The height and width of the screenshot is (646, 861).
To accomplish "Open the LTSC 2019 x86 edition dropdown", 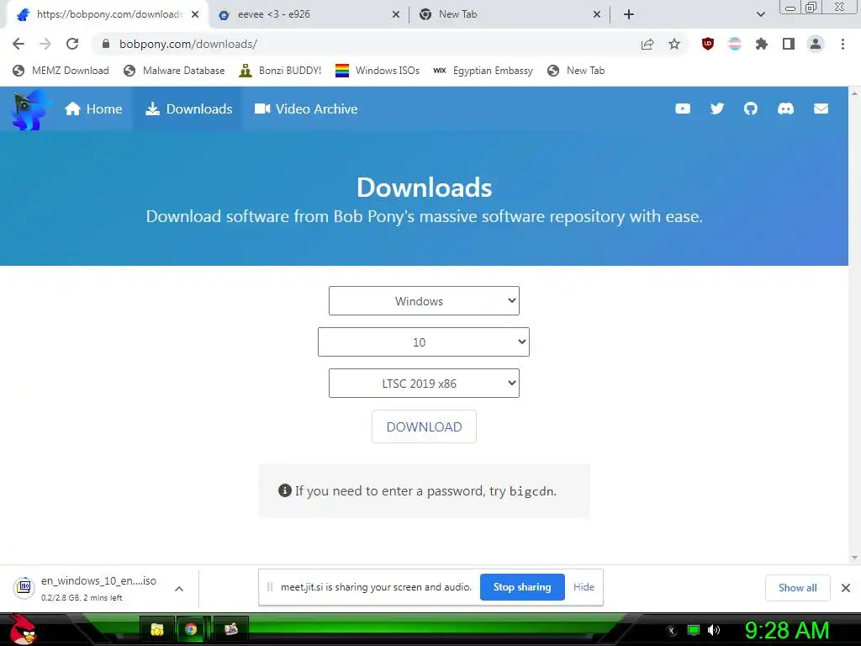I will tap(424, 384).
